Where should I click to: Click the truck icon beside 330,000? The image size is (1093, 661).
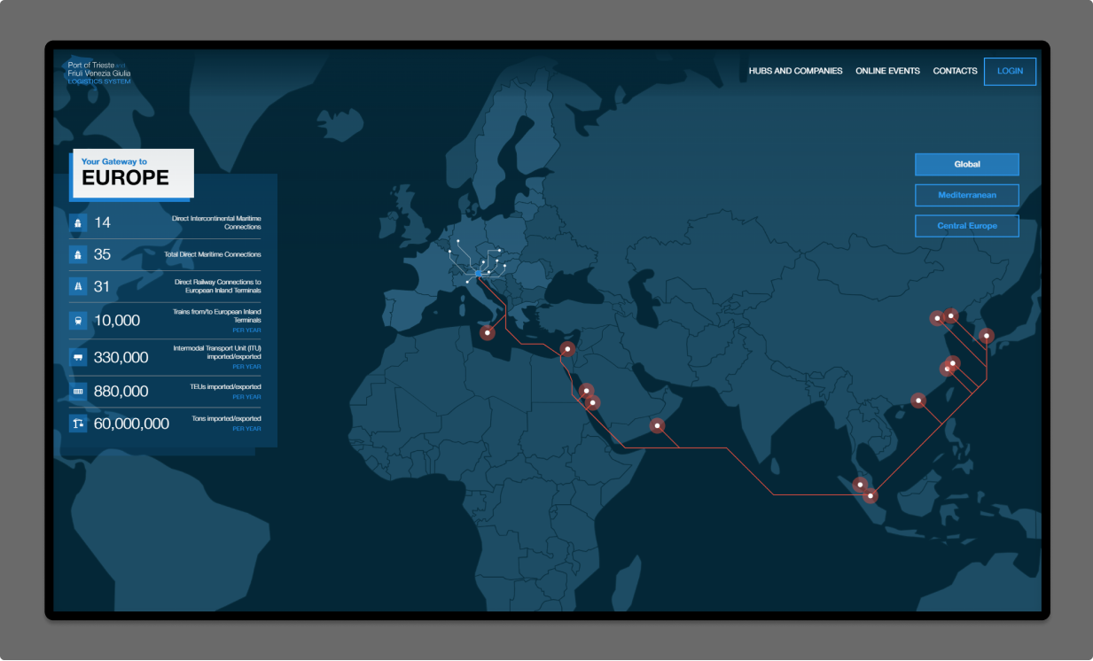[x=78, y=357]
